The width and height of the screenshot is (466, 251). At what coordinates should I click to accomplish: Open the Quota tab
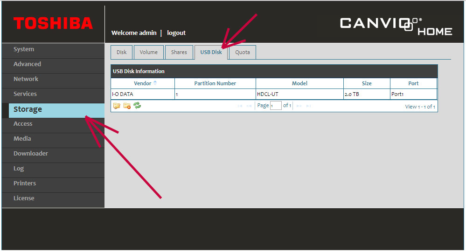tap(243, 52)
